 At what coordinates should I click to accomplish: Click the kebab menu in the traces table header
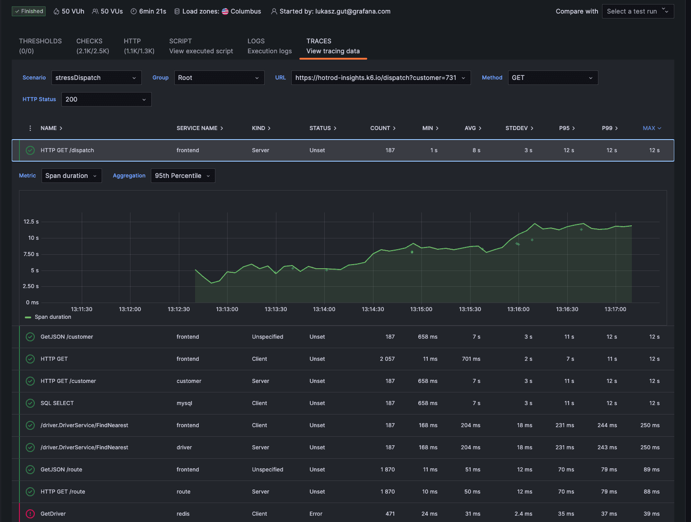click(x=30, y=128)
